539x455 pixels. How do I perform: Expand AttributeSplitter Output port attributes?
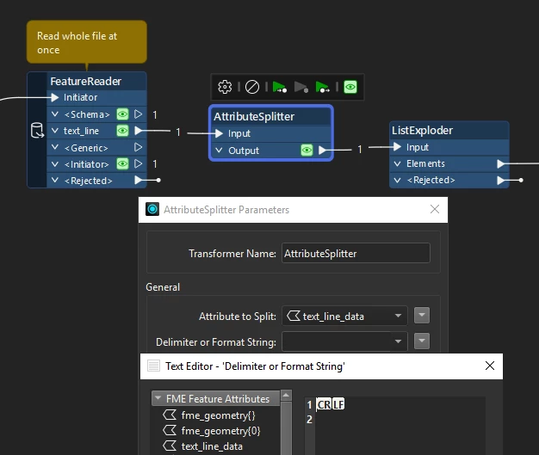[x=219, y=150]
